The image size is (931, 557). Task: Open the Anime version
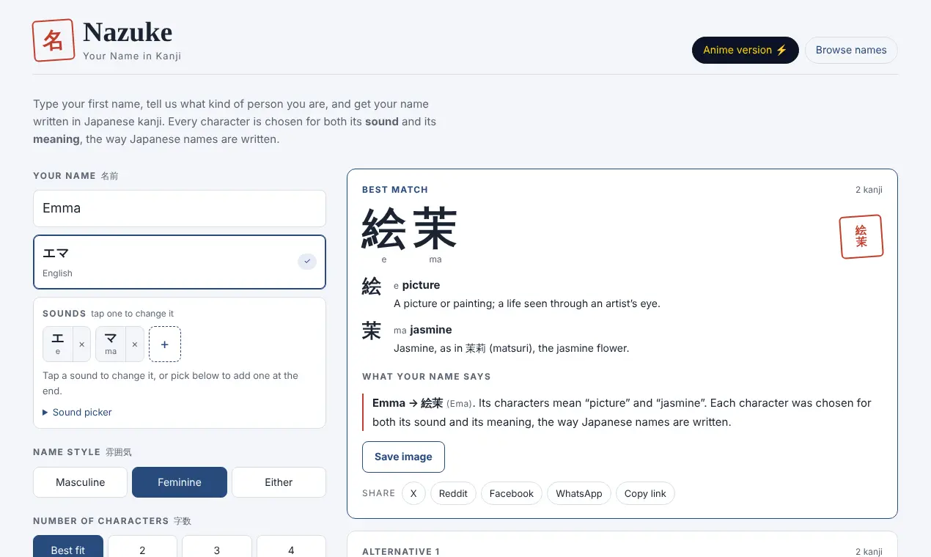[746, 50]
